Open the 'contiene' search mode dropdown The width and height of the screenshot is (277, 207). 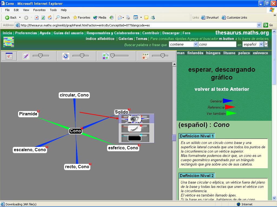tap(183, 44)
